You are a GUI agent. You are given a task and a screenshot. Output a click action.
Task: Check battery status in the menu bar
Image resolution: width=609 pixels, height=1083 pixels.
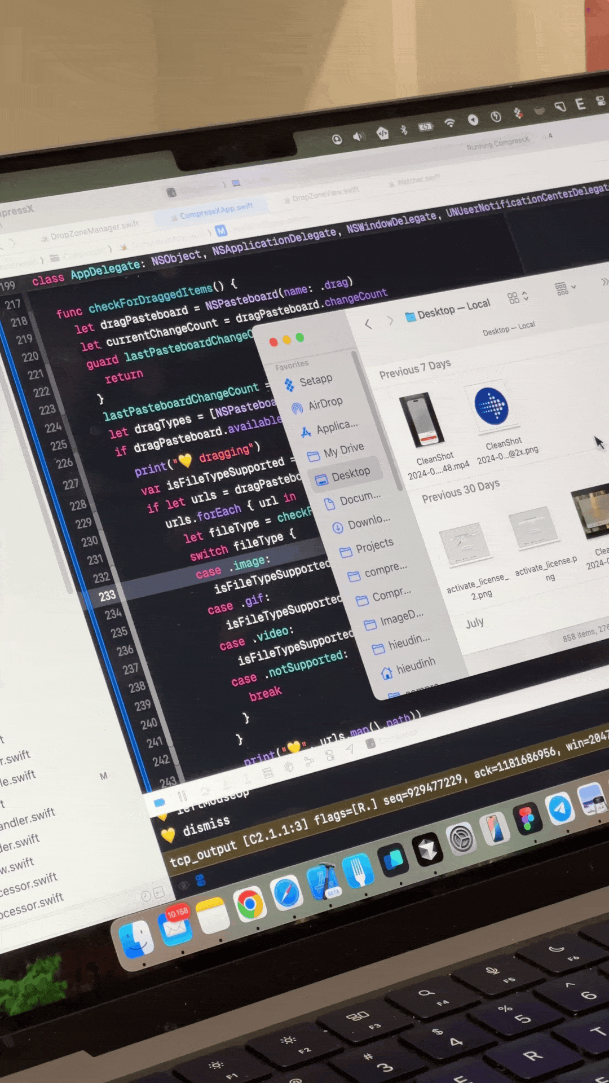425,126
